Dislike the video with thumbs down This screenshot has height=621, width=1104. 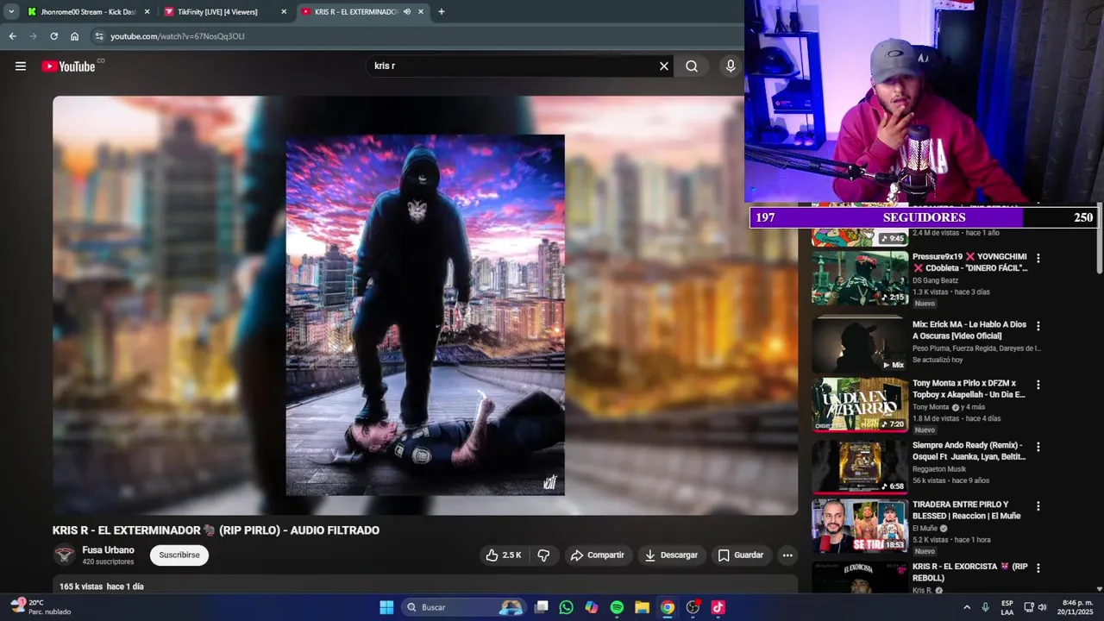click(543, 555)
